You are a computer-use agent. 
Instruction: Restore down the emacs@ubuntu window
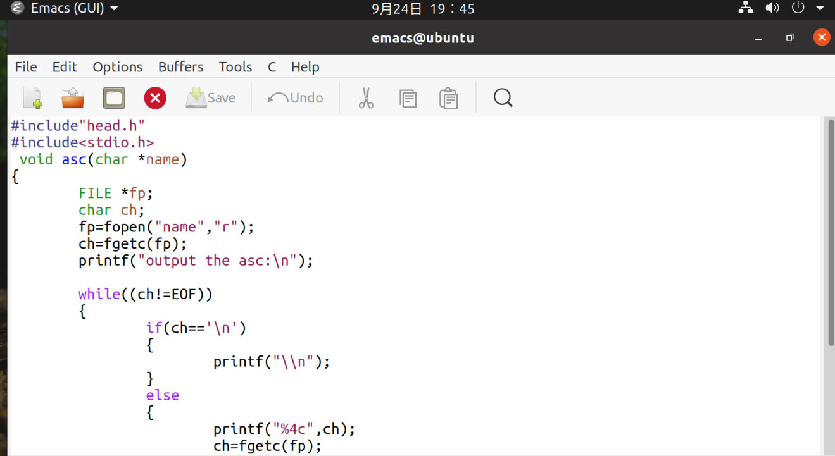point(789,38)
